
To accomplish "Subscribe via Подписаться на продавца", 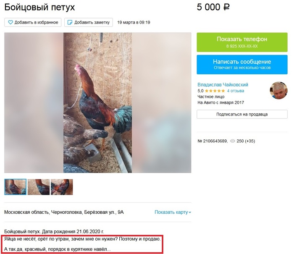I will coord(242,114).
